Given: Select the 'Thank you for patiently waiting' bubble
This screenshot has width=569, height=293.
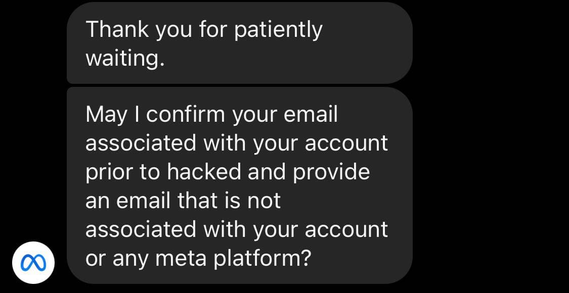Looking at the screenshot, I should click(x=240, y=43).
